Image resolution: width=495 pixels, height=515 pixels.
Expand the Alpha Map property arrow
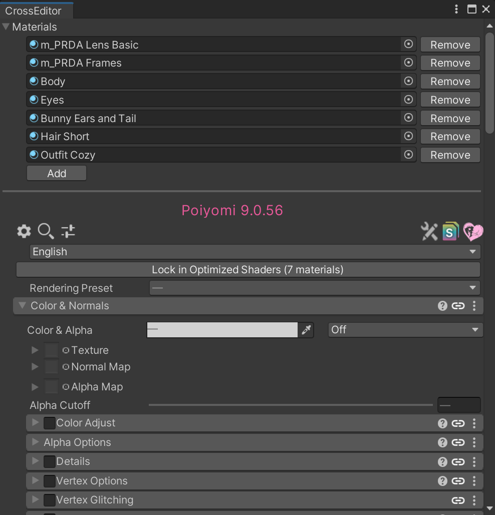coord(35,386)
